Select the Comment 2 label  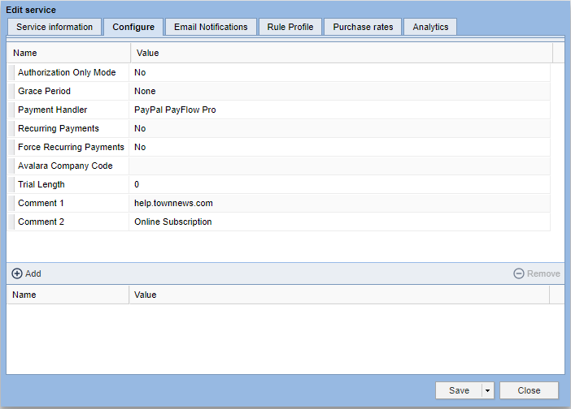41,222
